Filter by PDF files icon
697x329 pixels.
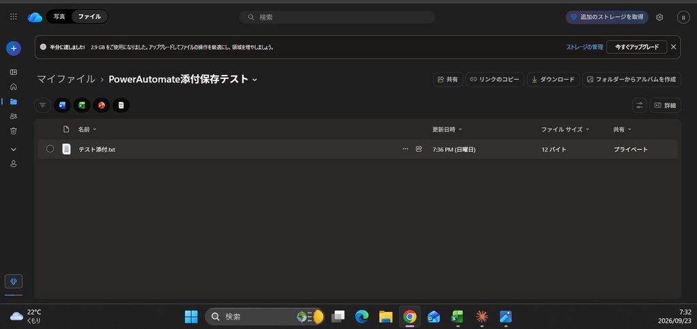point(121,106)
